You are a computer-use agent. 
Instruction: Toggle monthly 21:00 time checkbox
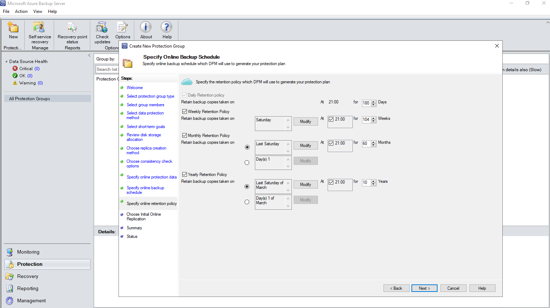[x=331, y=143]
